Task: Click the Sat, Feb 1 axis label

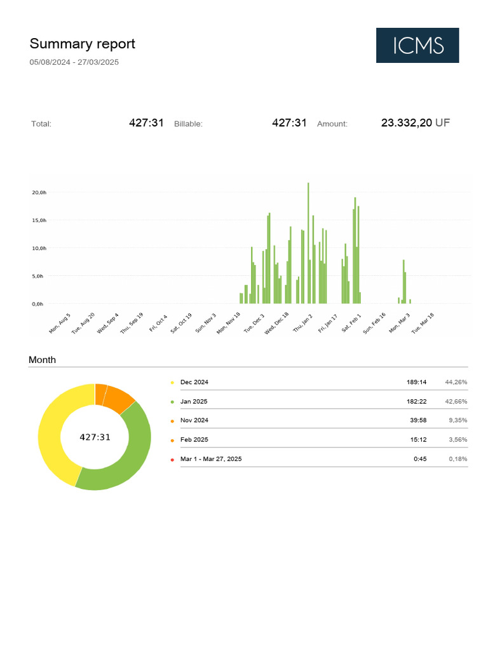Action: (351, 324)
